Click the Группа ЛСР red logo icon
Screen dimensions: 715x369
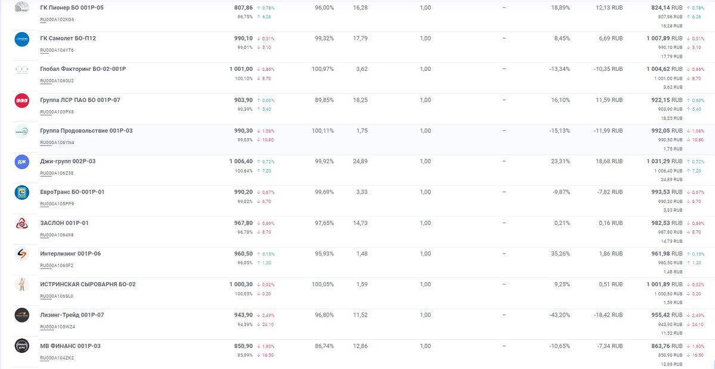pos(22,101)
